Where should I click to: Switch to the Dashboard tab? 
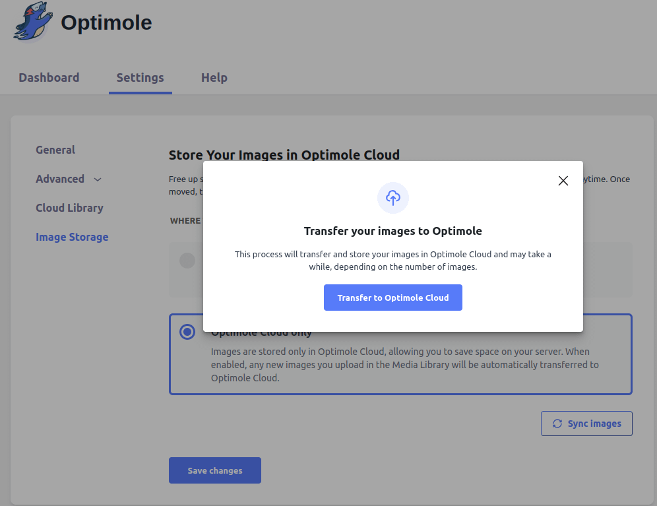click(49, 77)
